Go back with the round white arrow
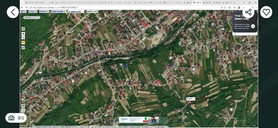278x128 pixels. pyautogui.click(x=13, y=12)
